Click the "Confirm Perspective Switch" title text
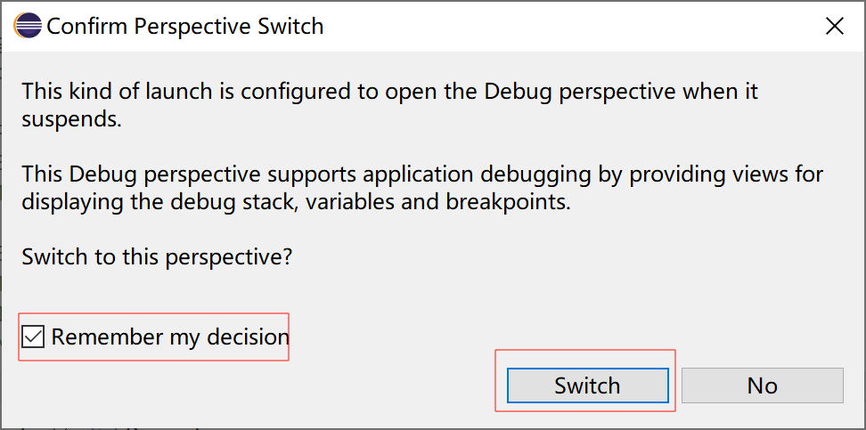The width and height of the screenshot is (866, 430). pos(184,27)
